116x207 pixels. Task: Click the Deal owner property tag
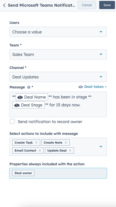[23, 173]
